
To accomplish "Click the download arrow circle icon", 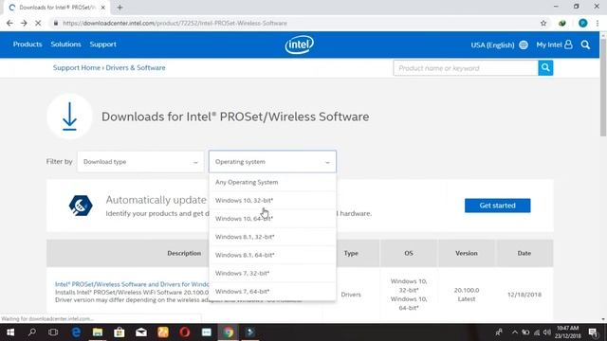I will (69, 117).
